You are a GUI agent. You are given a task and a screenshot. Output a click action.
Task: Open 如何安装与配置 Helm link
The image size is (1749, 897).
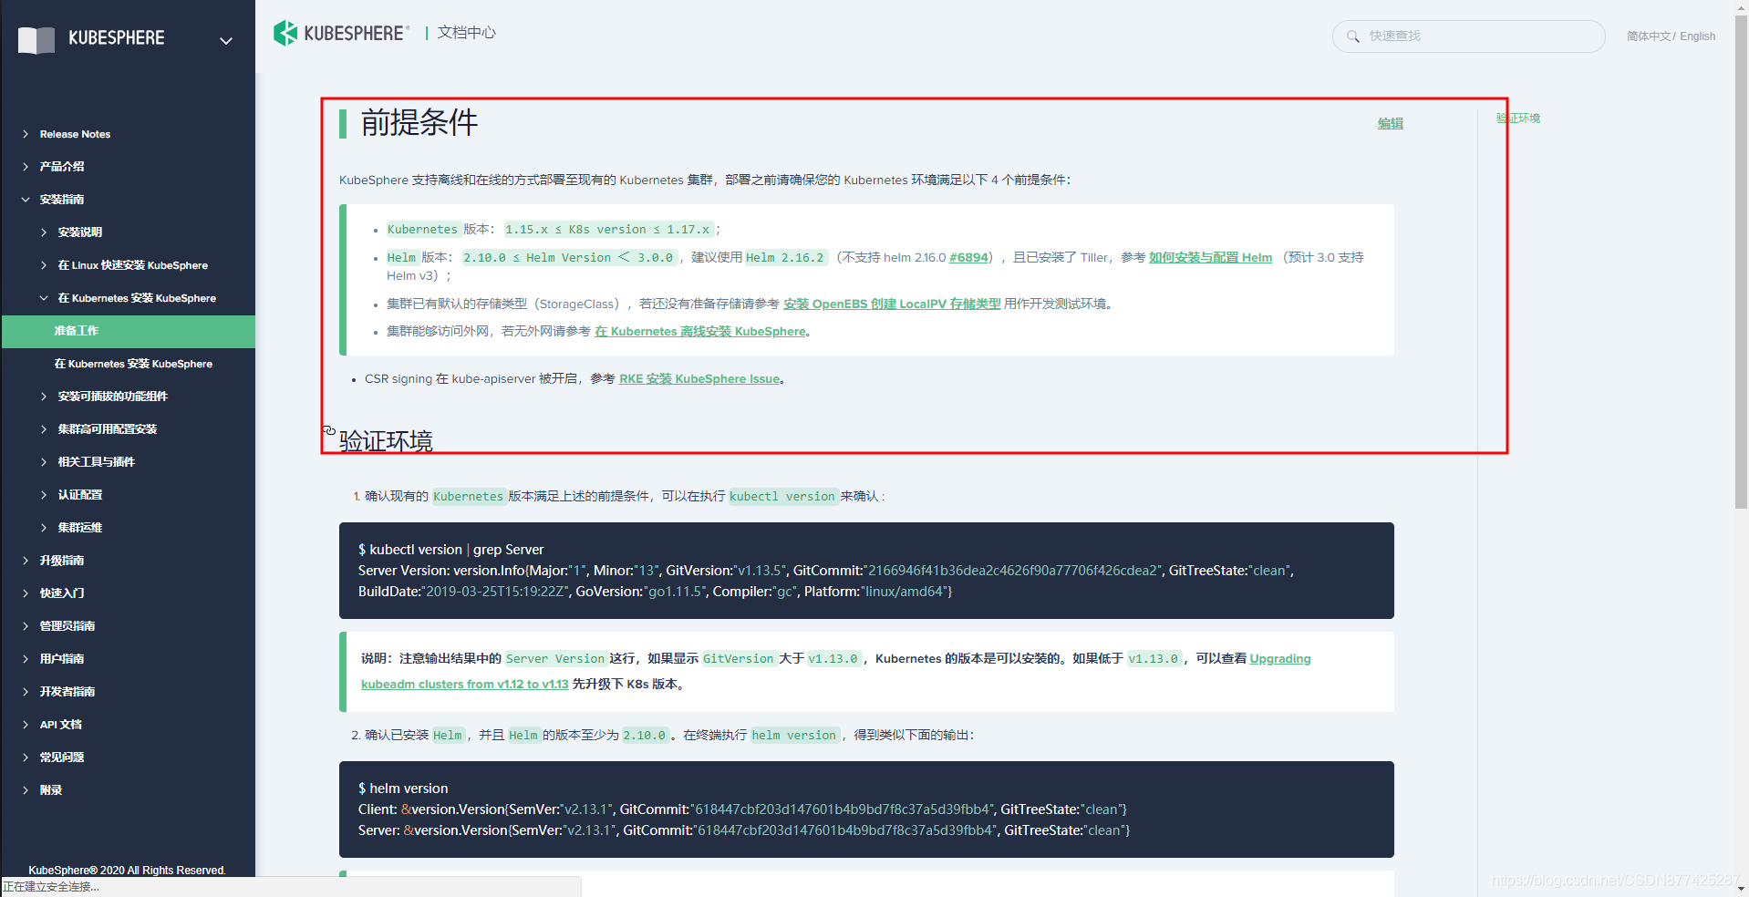point(1210,258)
